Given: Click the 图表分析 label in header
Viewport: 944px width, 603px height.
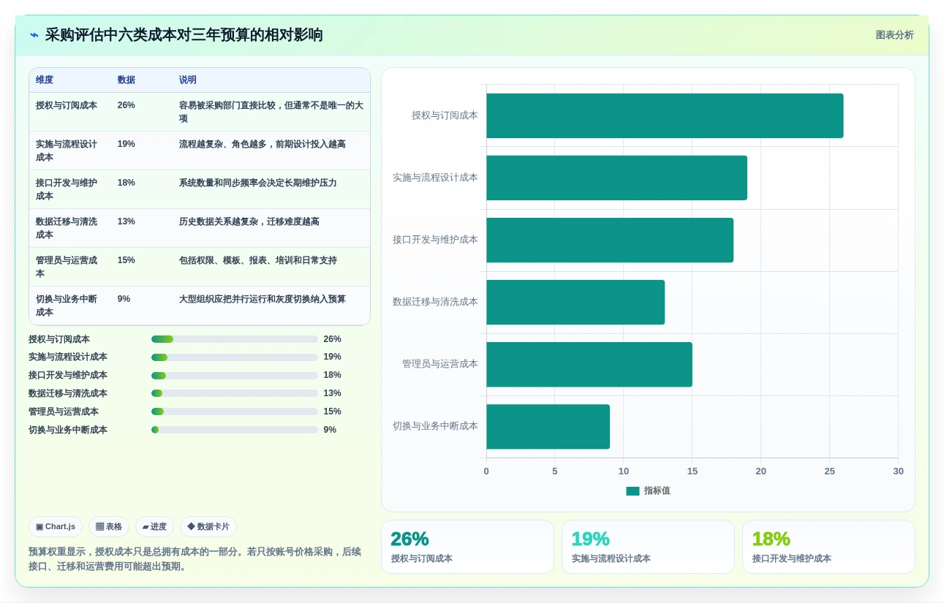Looking at the screenshot, I should (x=894, y=35).
